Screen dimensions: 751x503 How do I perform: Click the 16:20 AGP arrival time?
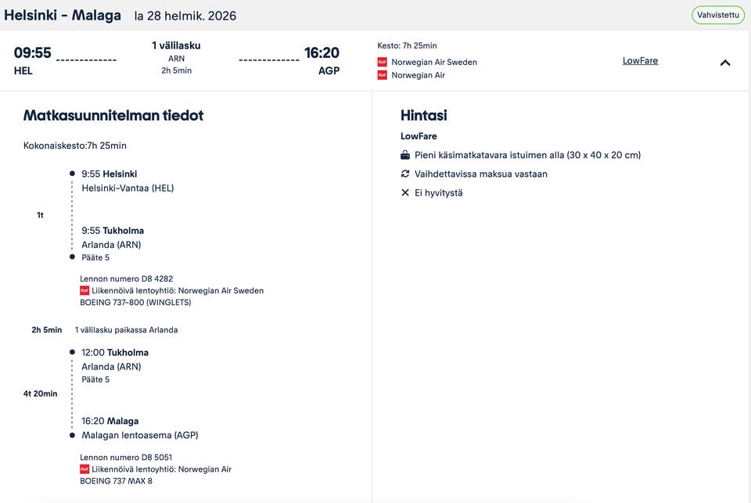(322, 53)
